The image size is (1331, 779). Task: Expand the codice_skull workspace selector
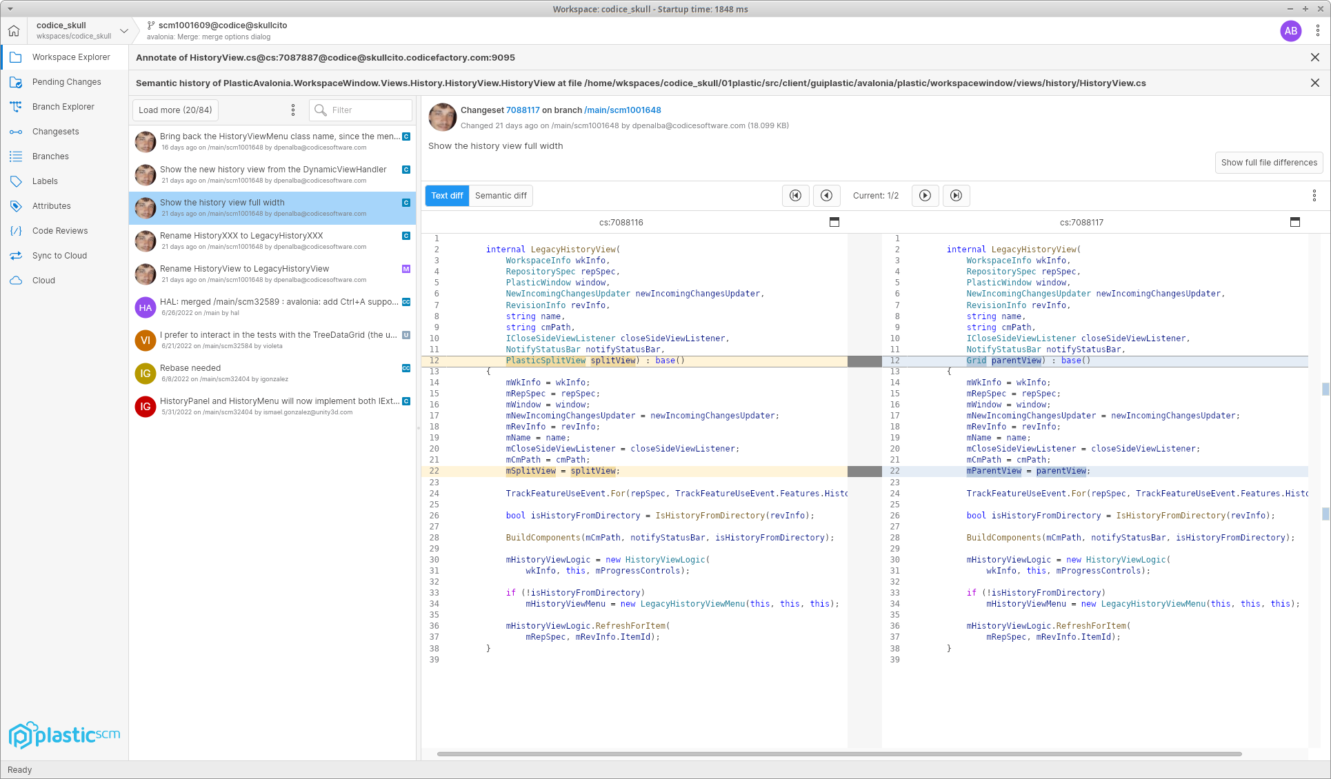124,30
